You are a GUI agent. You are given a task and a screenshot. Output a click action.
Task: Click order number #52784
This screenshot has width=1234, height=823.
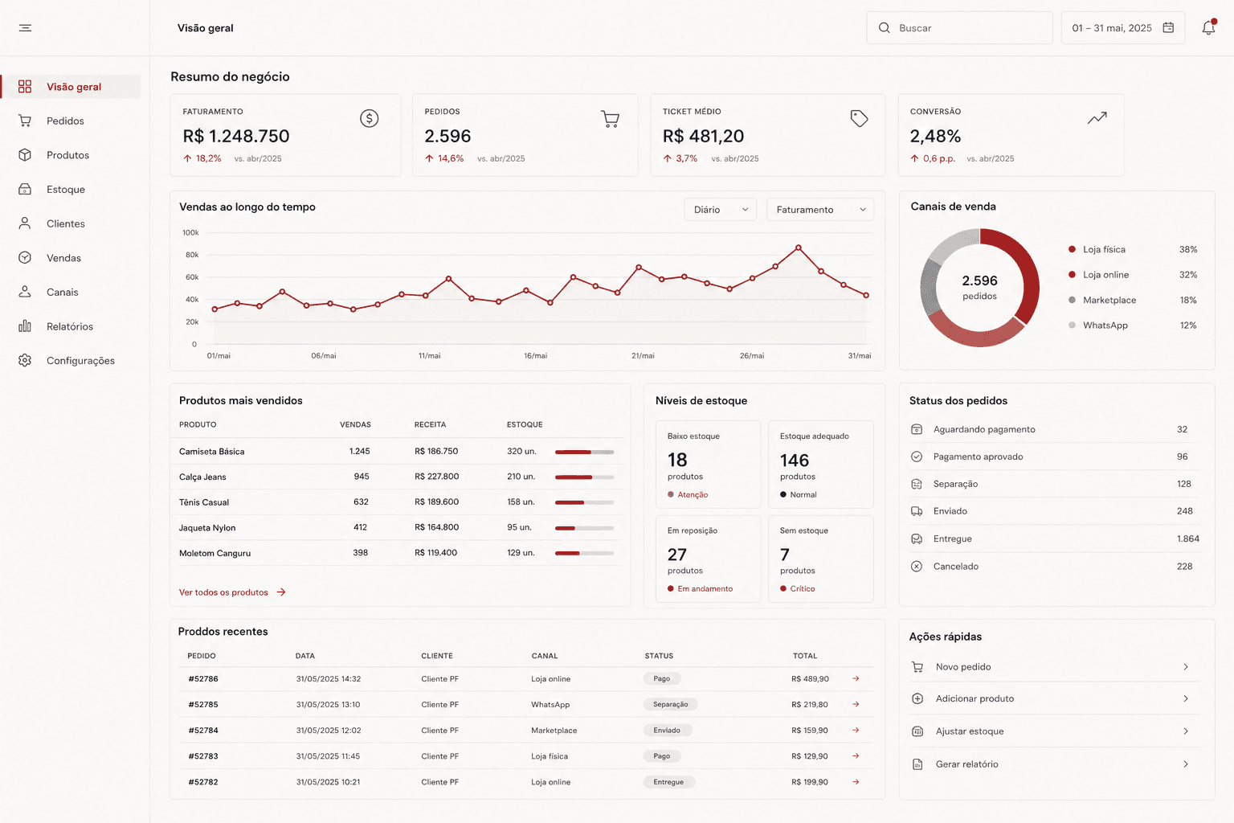click(203, 730)
